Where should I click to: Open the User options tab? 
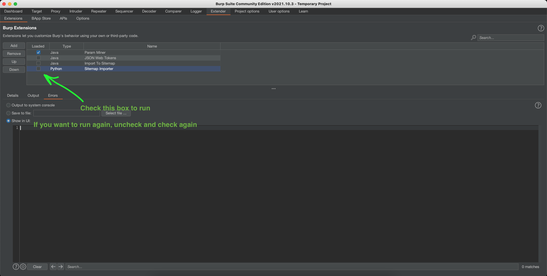coord(279,11)
